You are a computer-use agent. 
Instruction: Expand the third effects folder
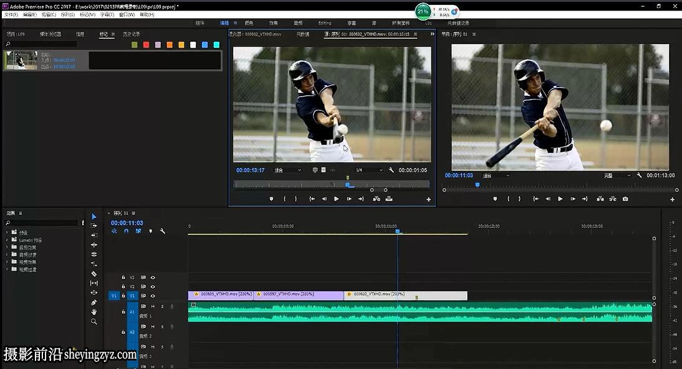(x=6, y=248)
